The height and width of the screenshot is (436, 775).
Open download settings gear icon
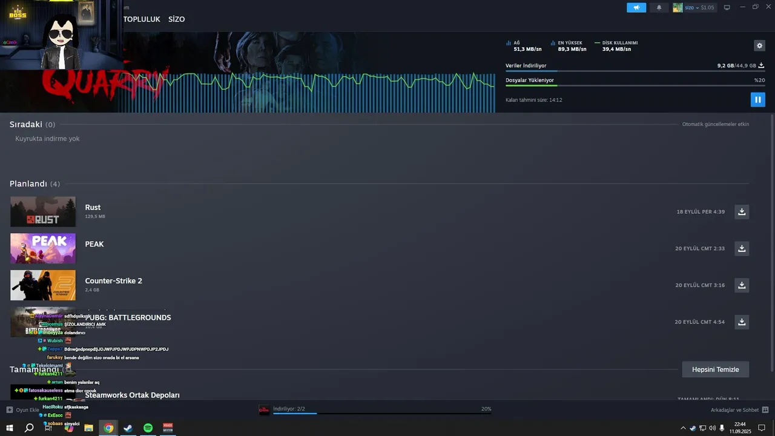759,45
